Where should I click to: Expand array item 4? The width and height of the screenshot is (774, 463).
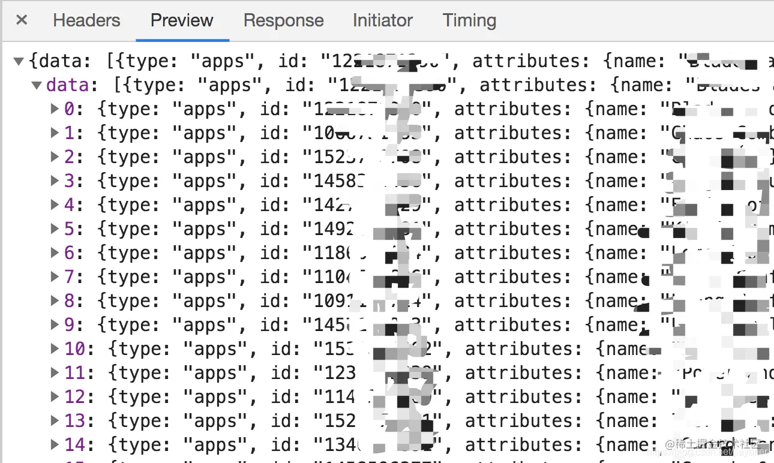pyautogui.click(x=55, y=205)
